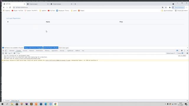
Task: Switch to the Security tab
Action: [62, 51]
